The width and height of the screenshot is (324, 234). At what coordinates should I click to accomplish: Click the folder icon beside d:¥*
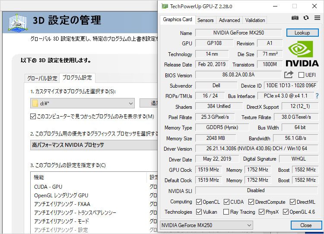pos(35,103)
